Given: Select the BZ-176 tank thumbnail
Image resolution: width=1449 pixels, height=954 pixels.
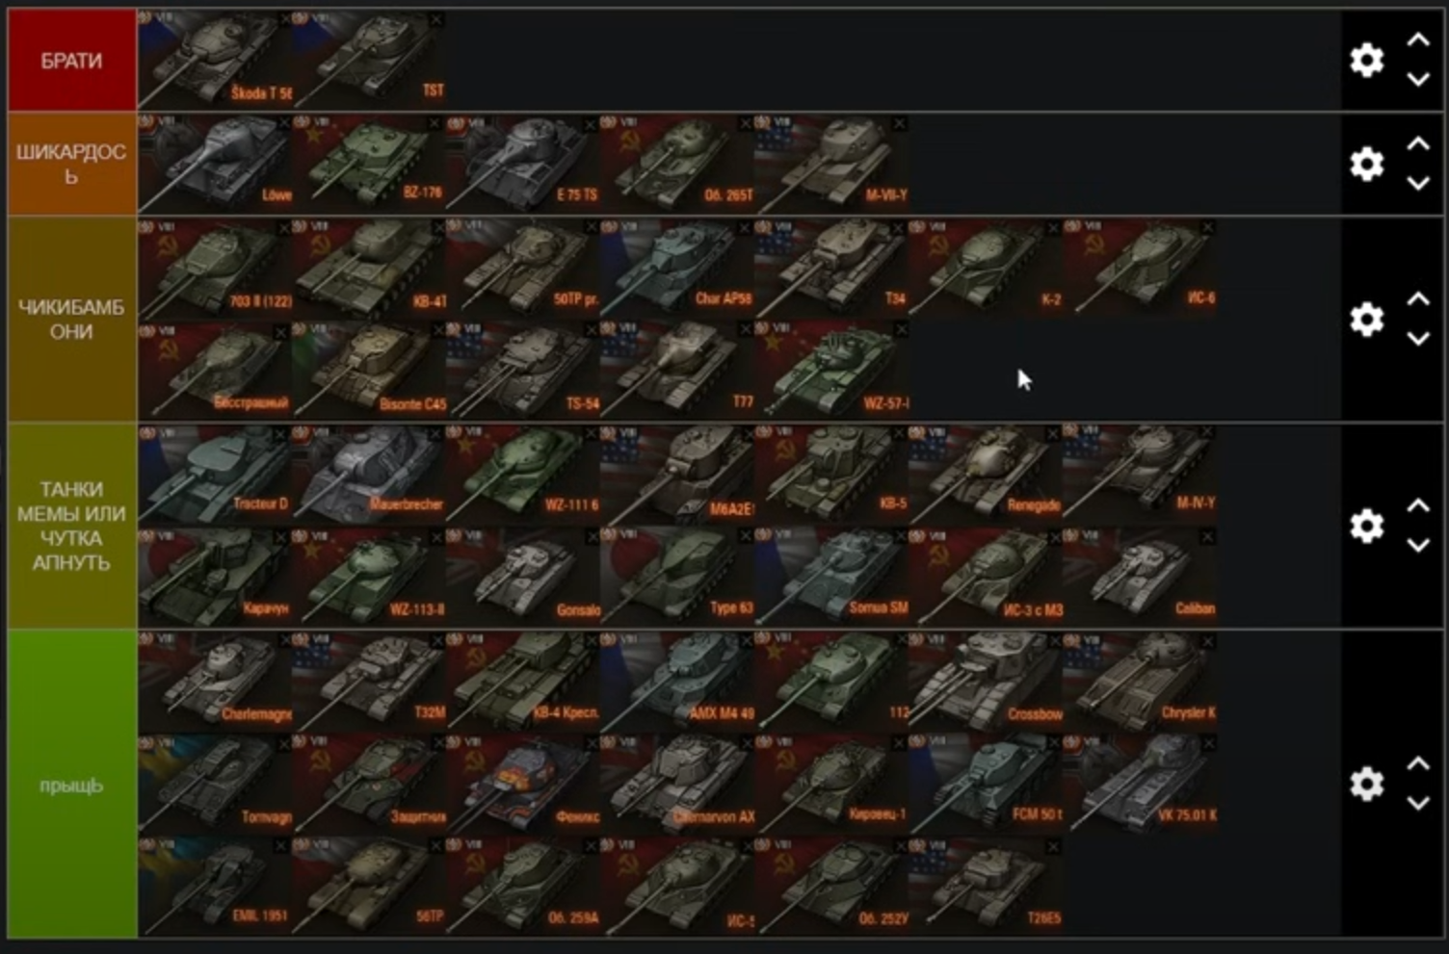Looking at the screenshot, I should coord(368,163).
